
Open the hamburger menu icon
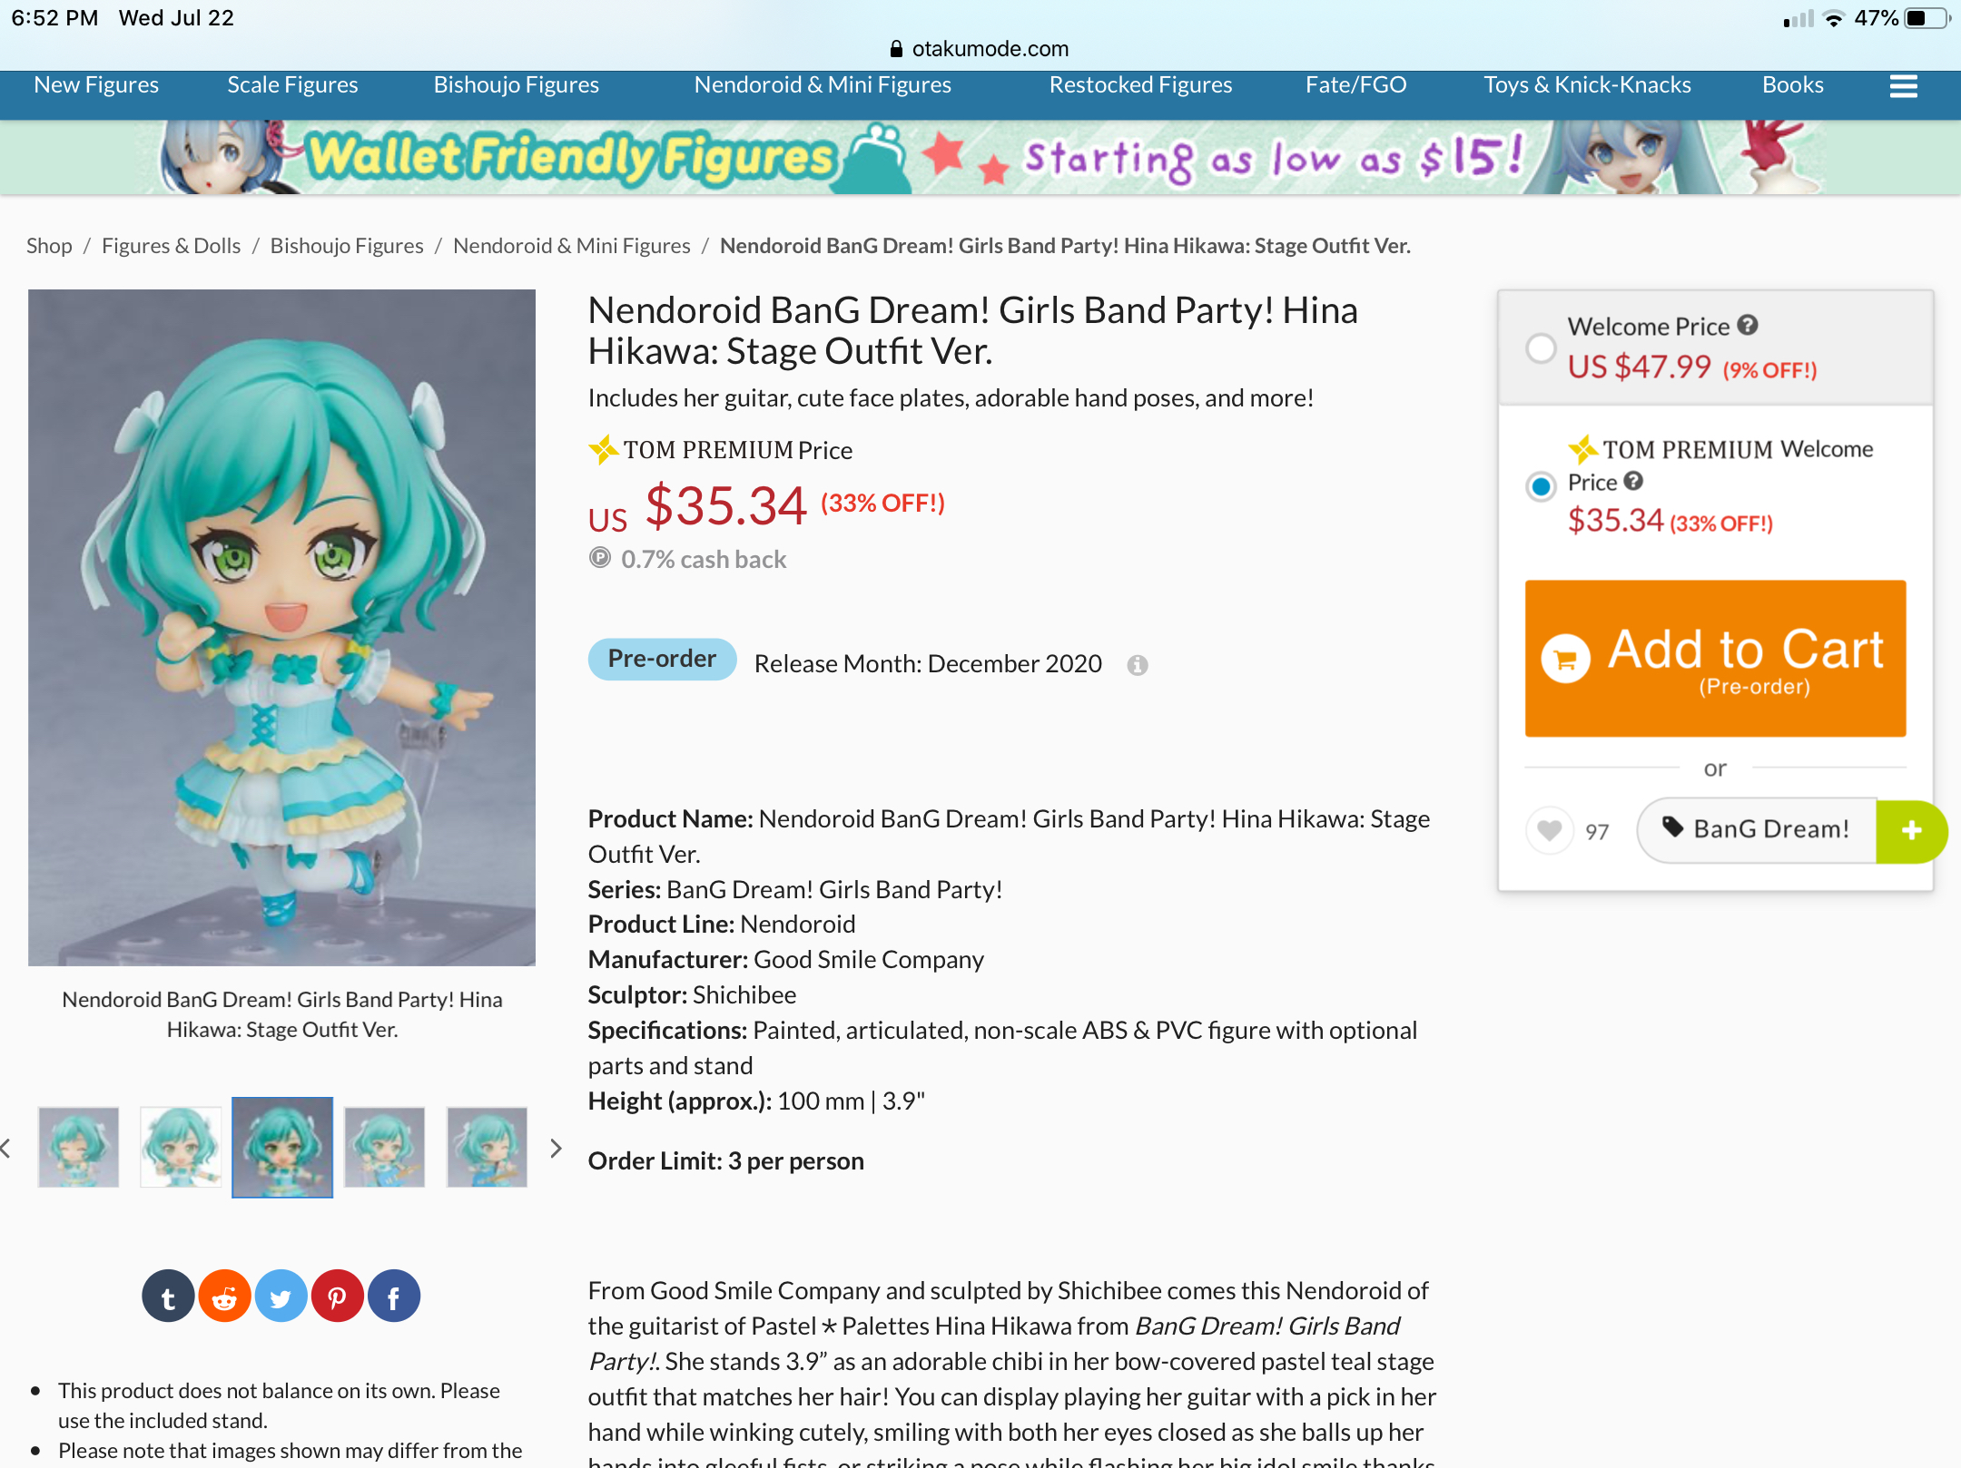[1903, 86]
